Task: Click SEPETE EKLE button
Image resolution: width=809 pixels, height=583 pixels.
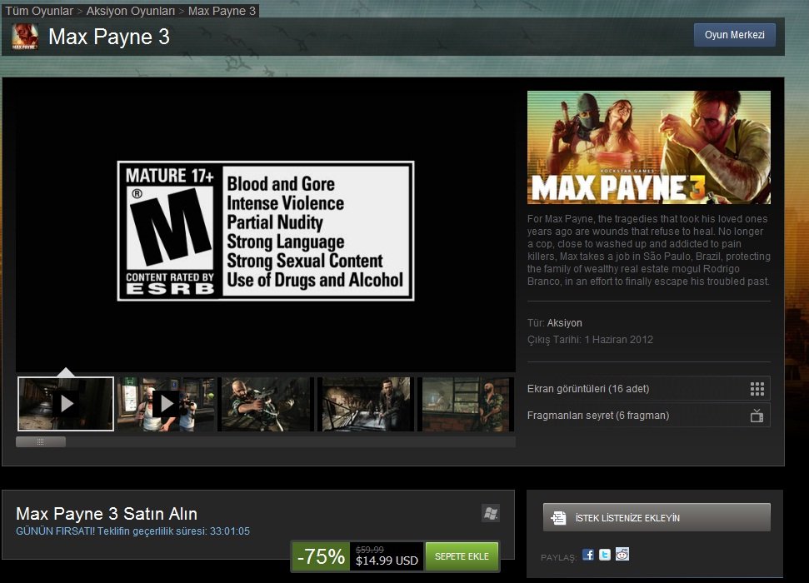Action: 462,556
